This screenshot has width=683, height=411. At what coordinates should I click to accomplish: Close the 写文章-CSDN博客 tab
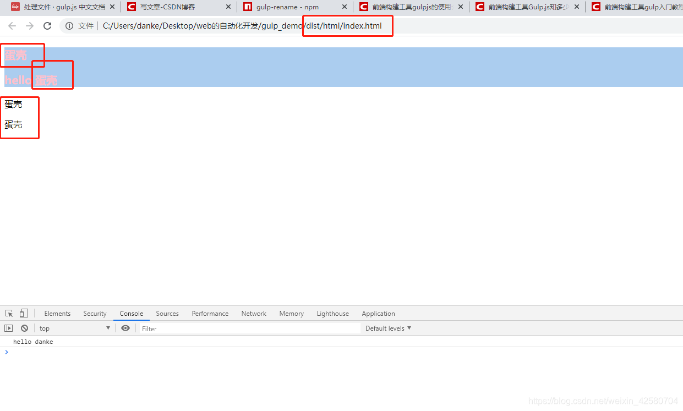click(228, 7)
